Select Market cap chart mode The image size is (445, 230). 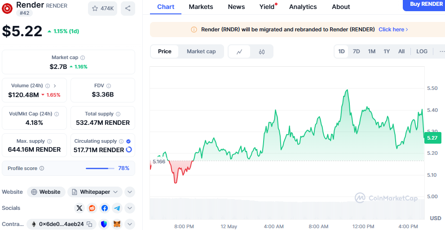coord(201,51)
